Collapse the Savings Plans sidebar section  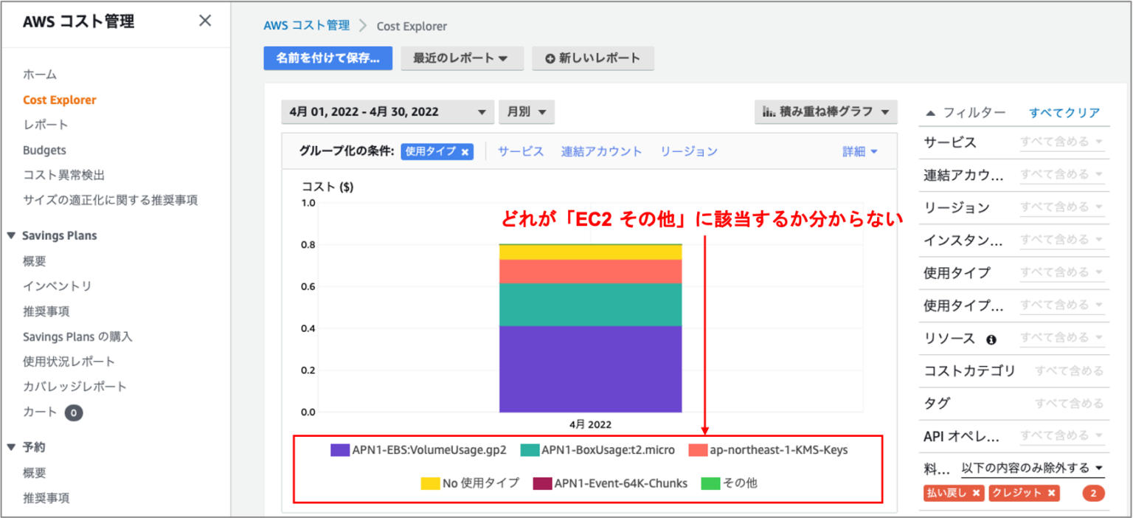click(x=11, y=235)
